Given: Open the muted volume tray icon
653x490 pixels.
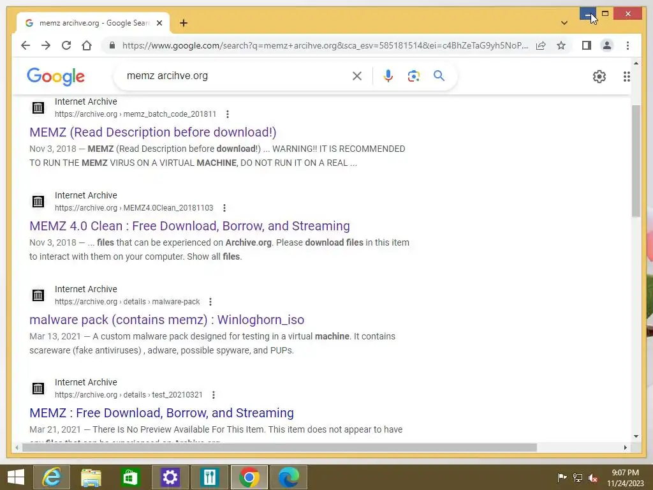Looking at the screenshot, I should click(593, 478).
